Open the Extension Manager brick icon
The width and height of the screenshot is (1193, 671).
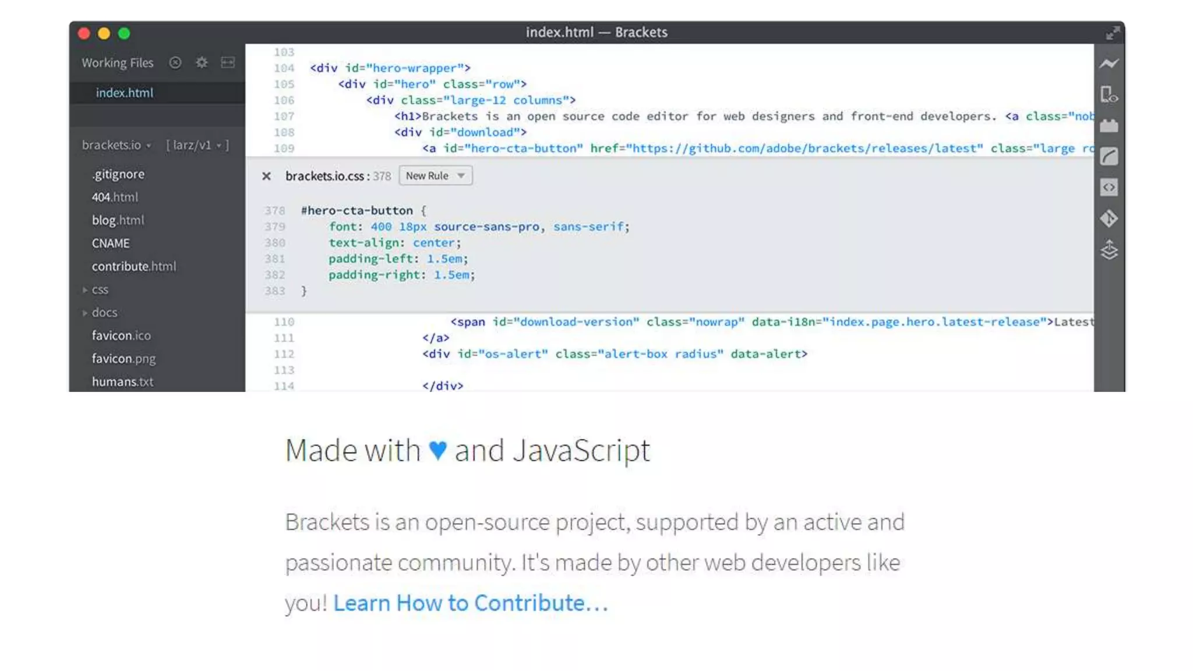[1109, 126]
